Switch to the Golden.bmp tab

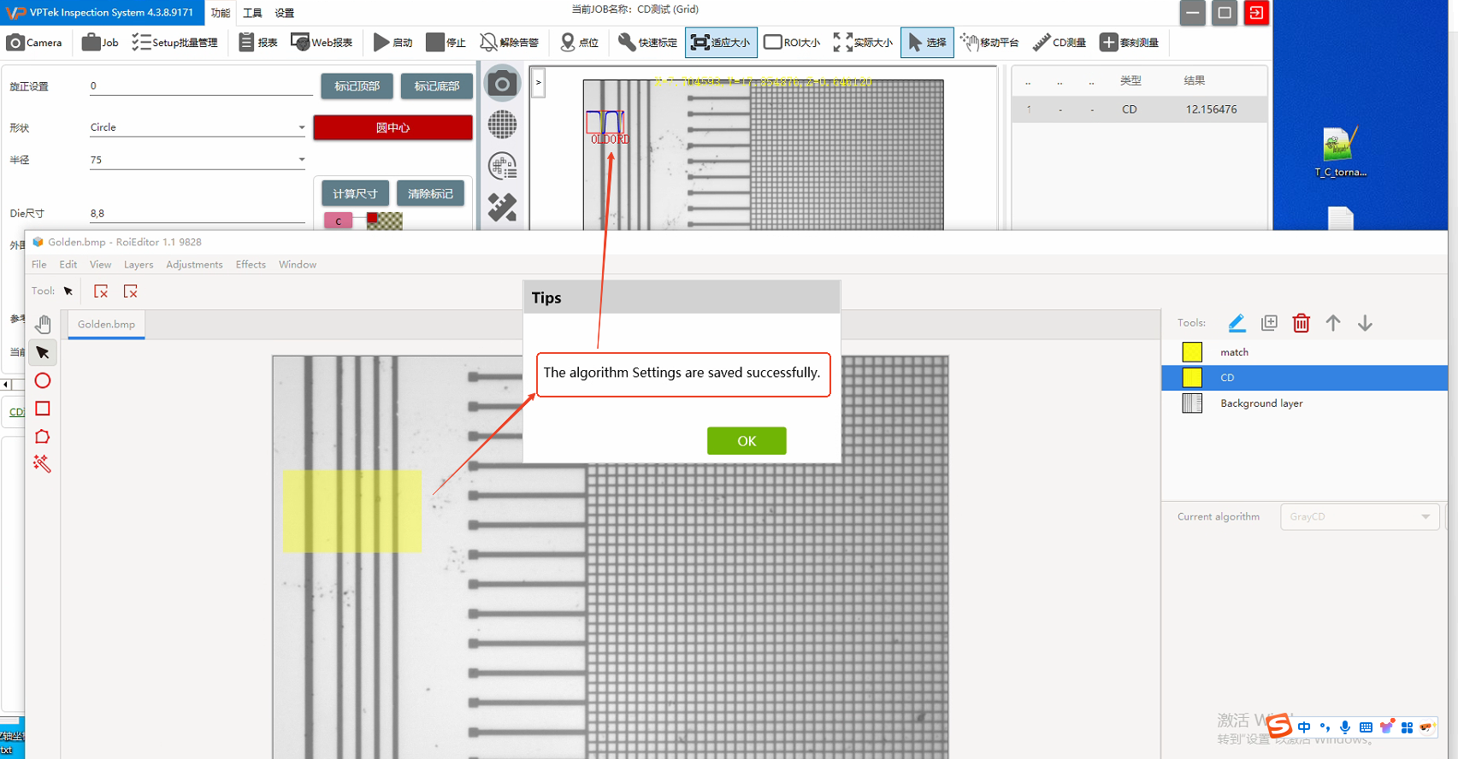point(106,325)
